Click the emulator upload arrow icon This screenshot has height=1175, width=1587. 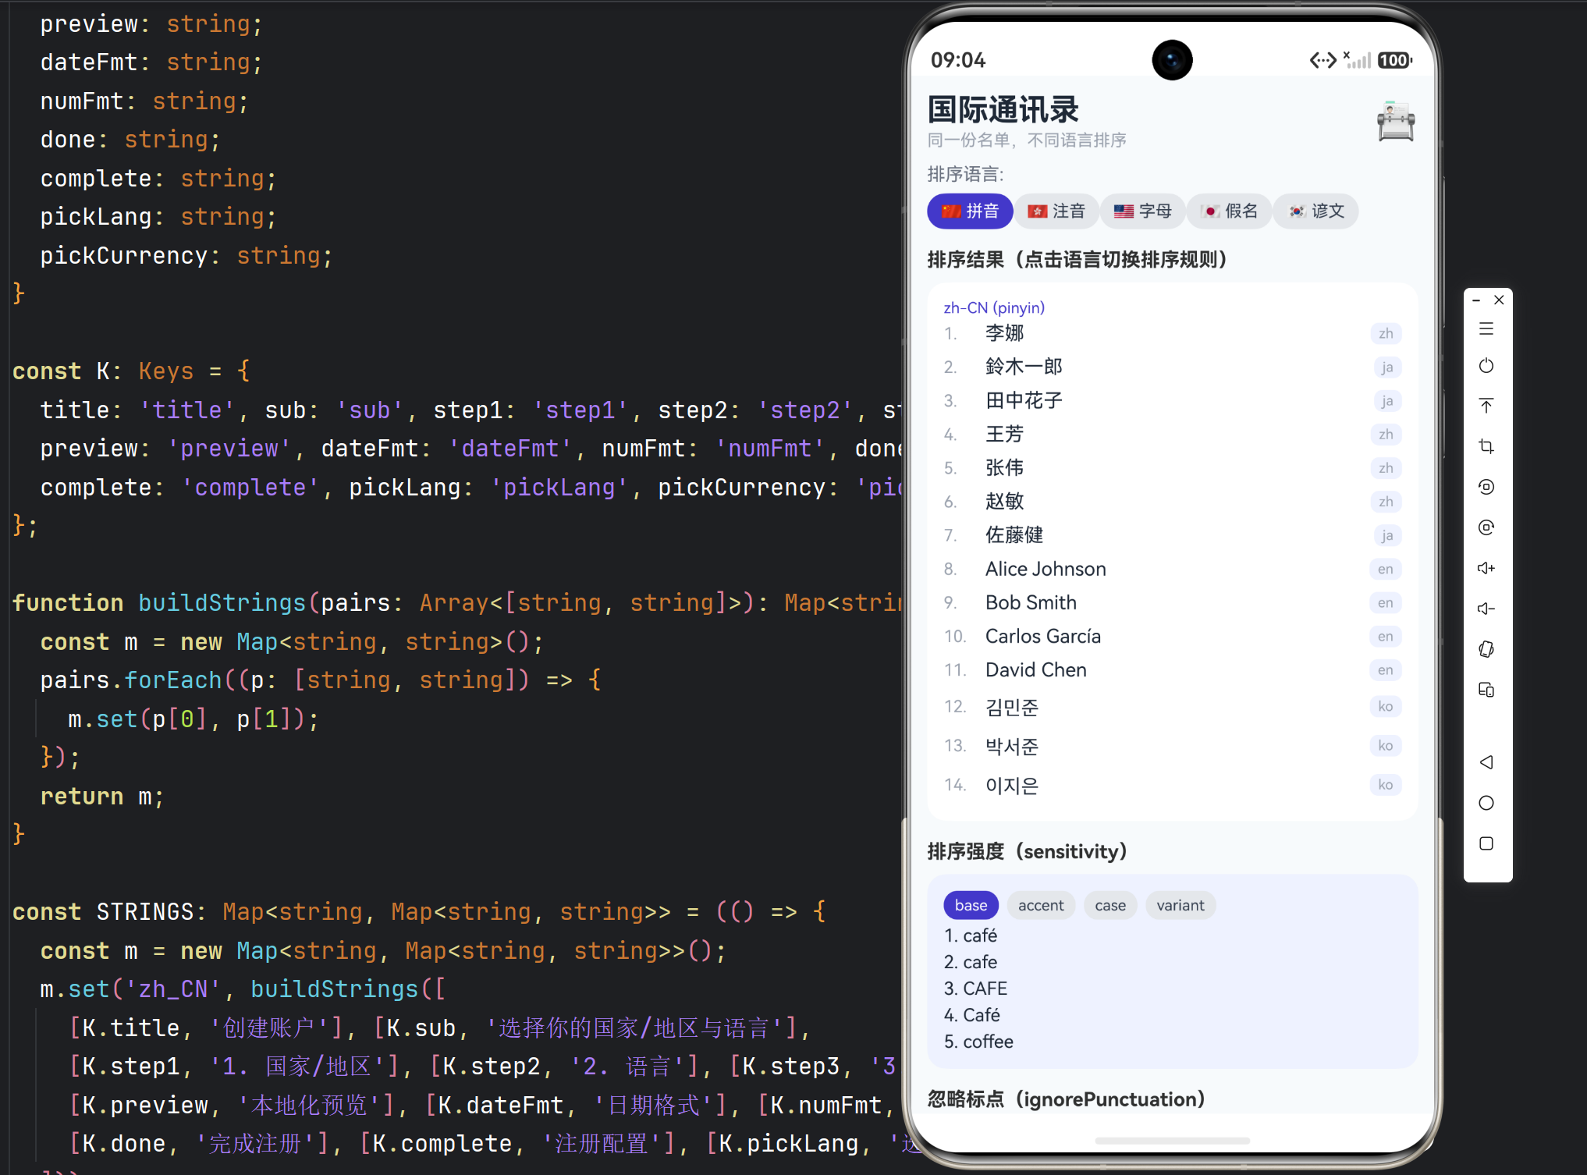coord(1486,406)
